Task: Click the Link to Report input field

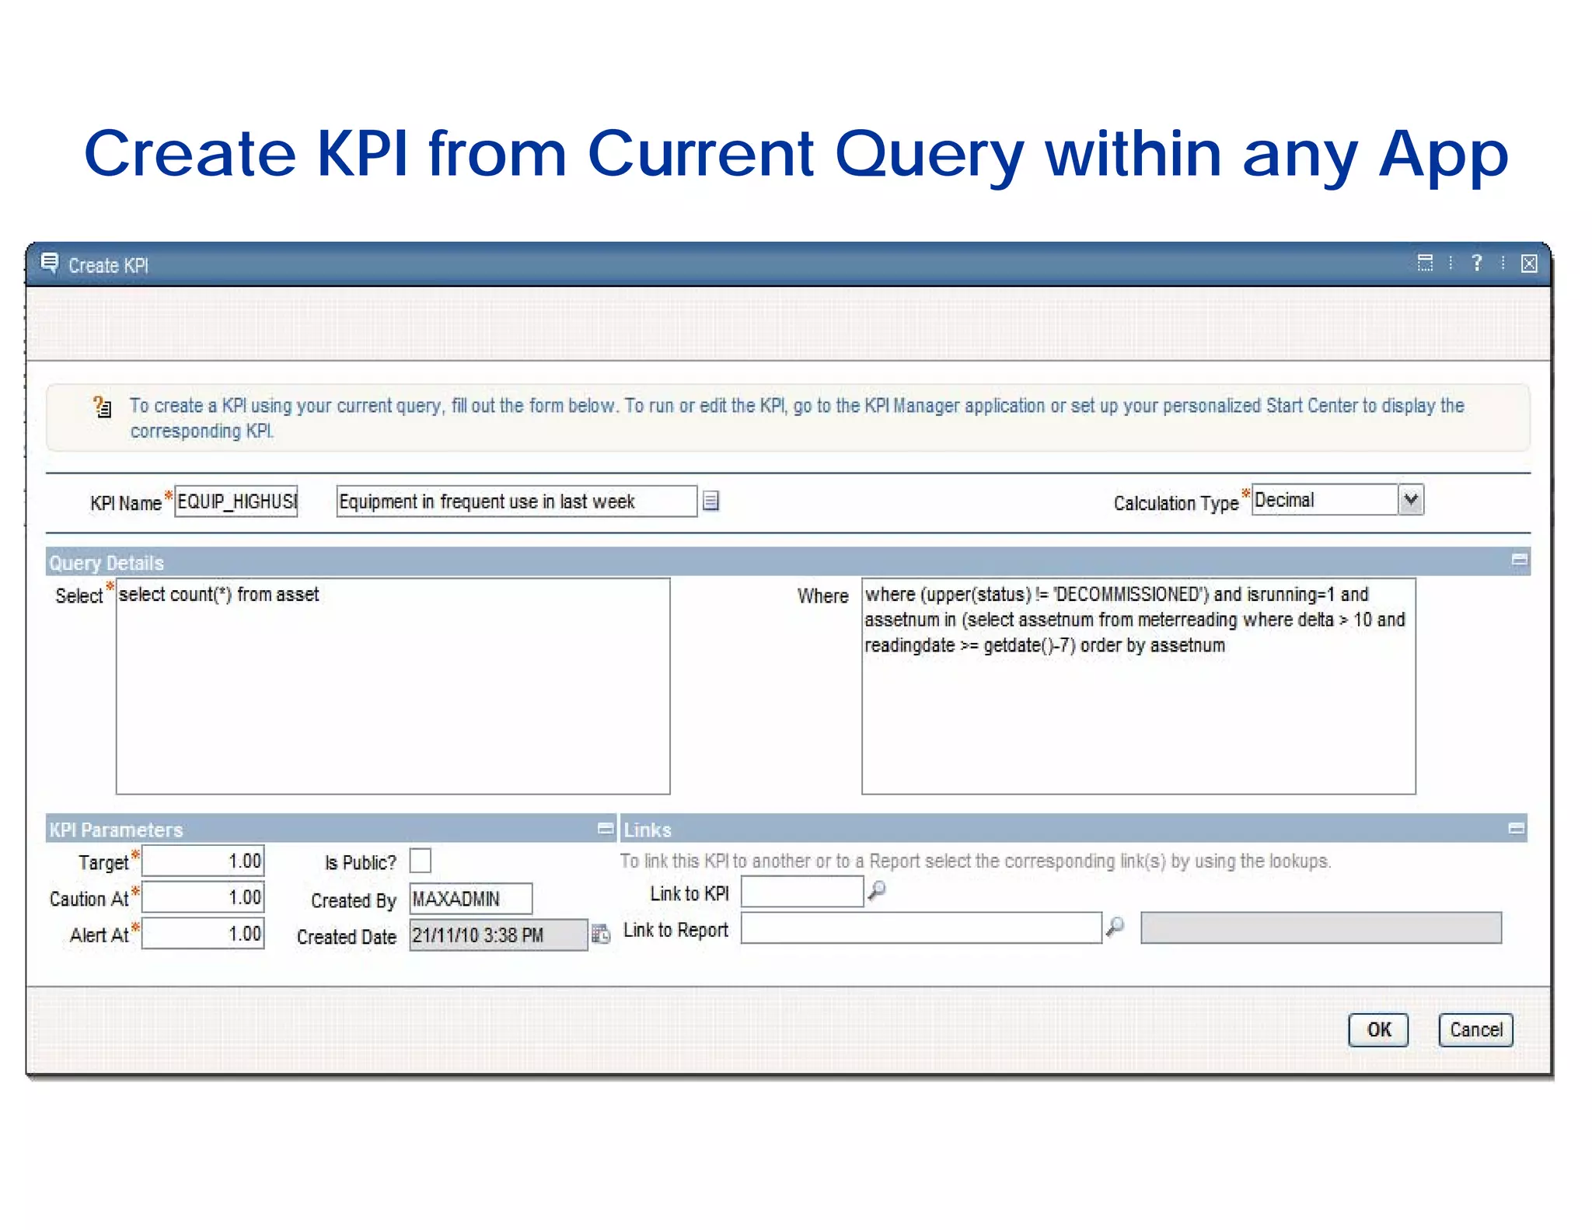Action: coord(921,928)
